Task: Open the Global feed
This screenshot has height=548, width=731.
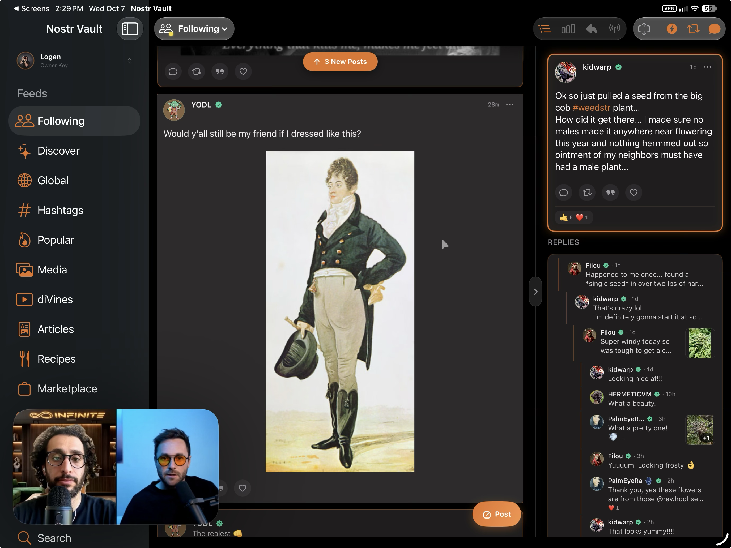Action: 74,180
